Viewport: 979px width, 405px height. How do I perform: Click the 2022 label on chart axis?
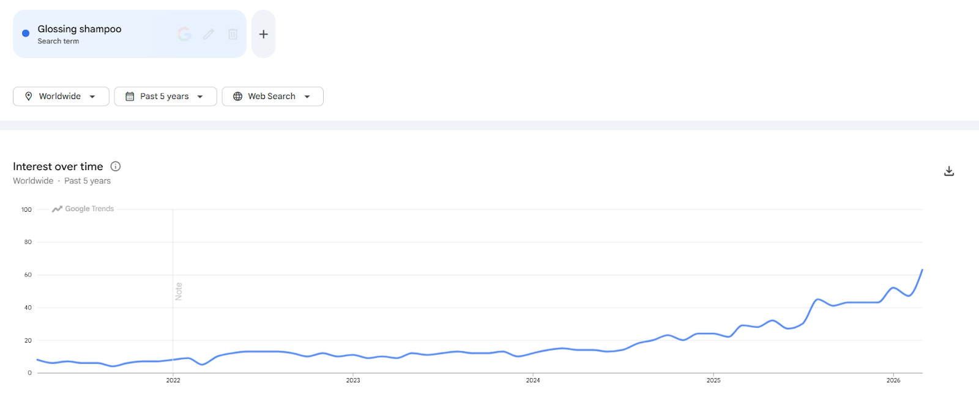[x=173, y=381]
